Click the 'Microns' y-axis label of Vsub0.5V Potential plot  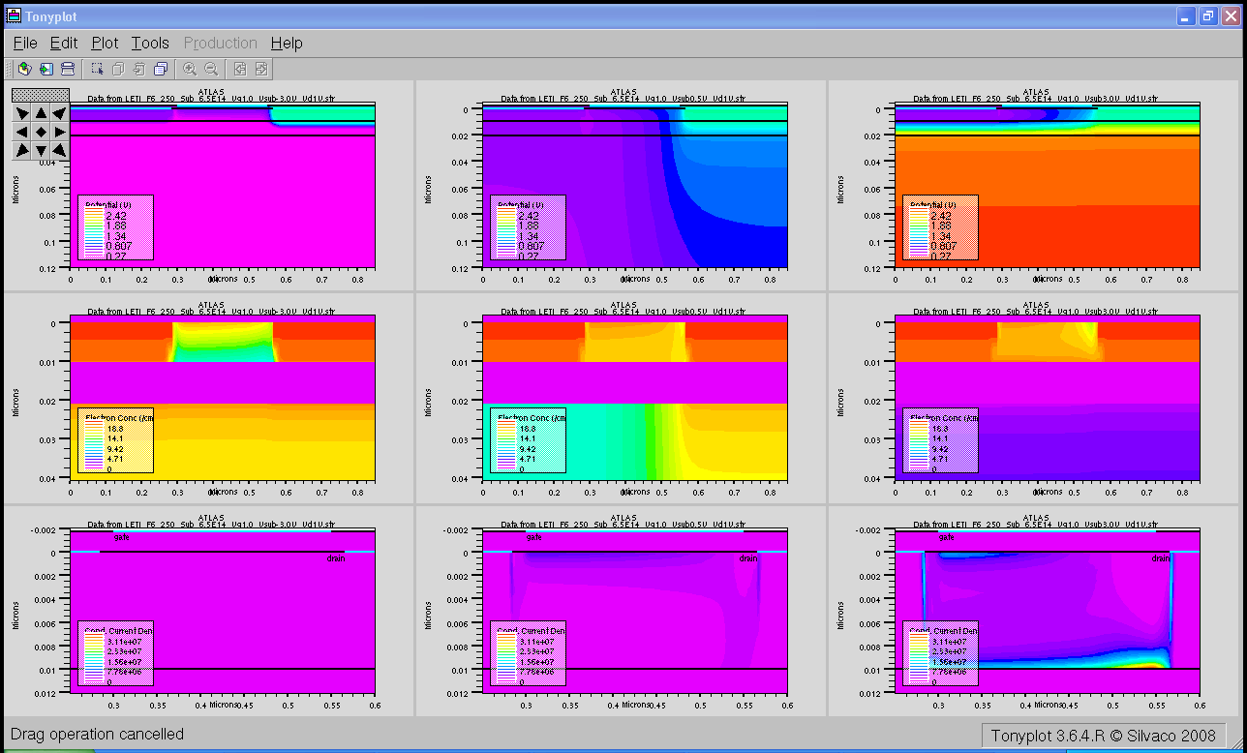tap(427, 191)
